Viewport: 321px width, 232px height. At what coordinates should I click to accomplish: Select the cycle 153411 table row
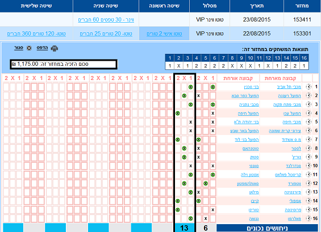160,20
